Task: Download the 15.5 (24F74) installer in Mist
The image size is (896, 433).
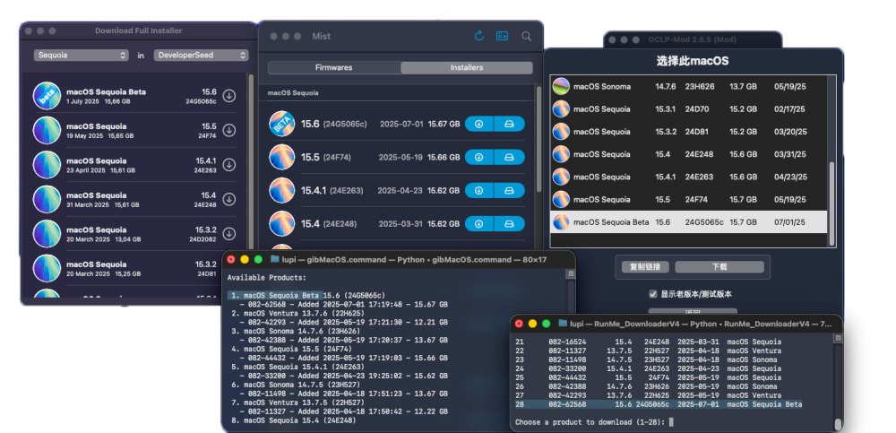Action: 479,157
